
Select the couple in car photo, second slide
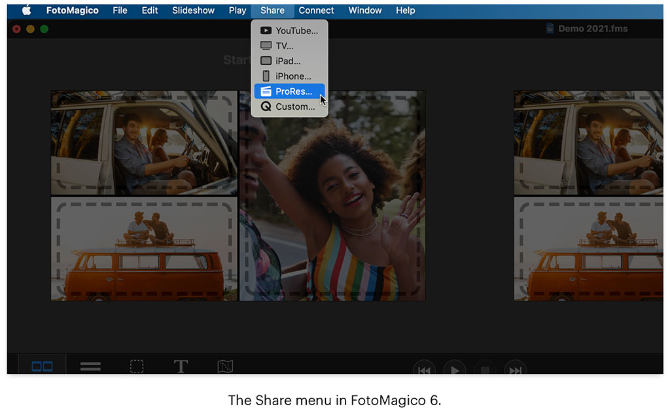589,142
